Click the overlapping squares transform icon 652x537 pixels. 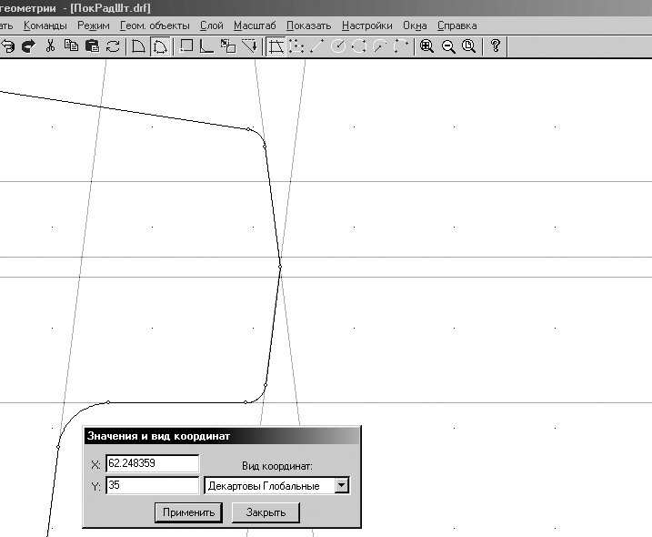(228, 46)
